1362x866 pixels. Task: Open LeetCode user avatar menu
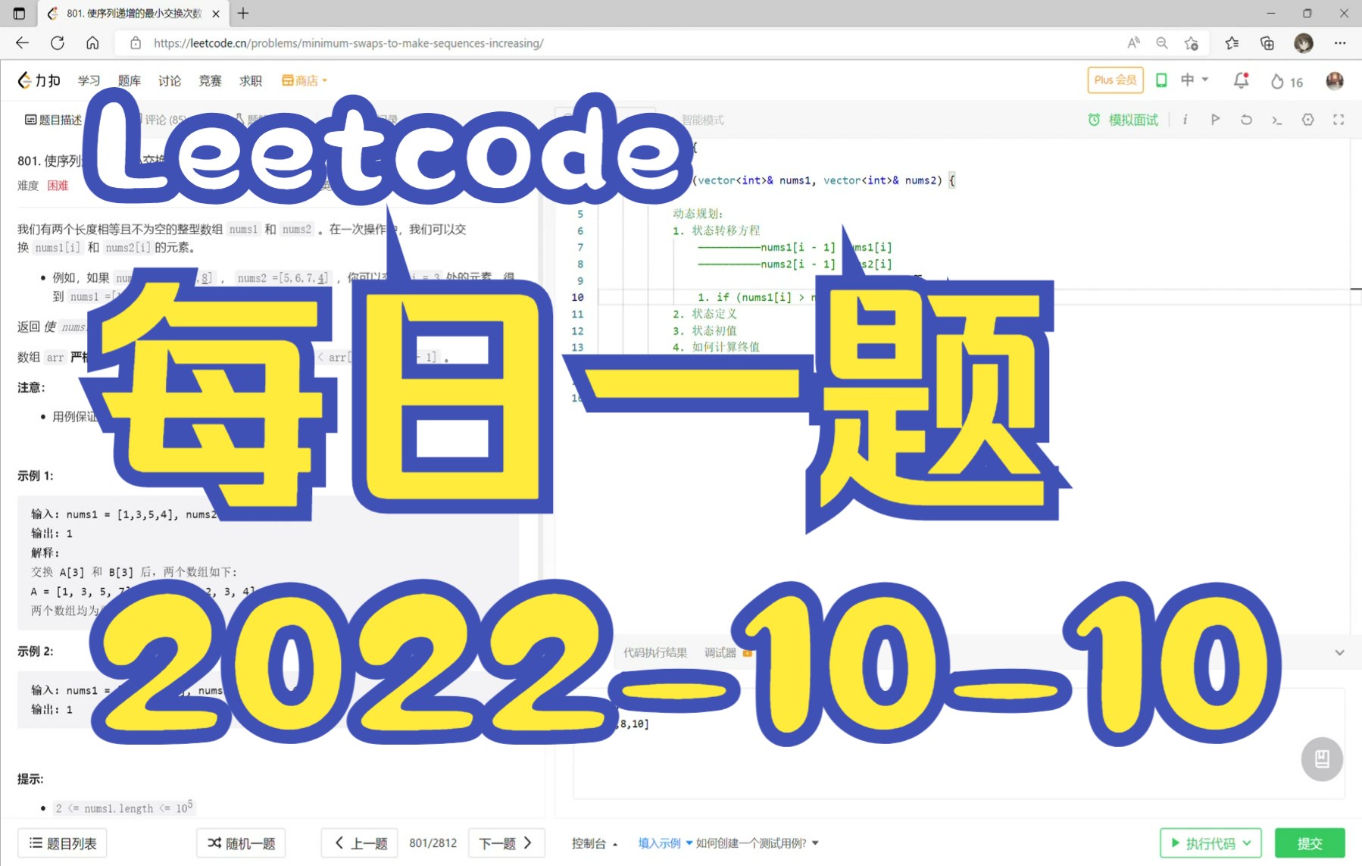pos(1335,80)
